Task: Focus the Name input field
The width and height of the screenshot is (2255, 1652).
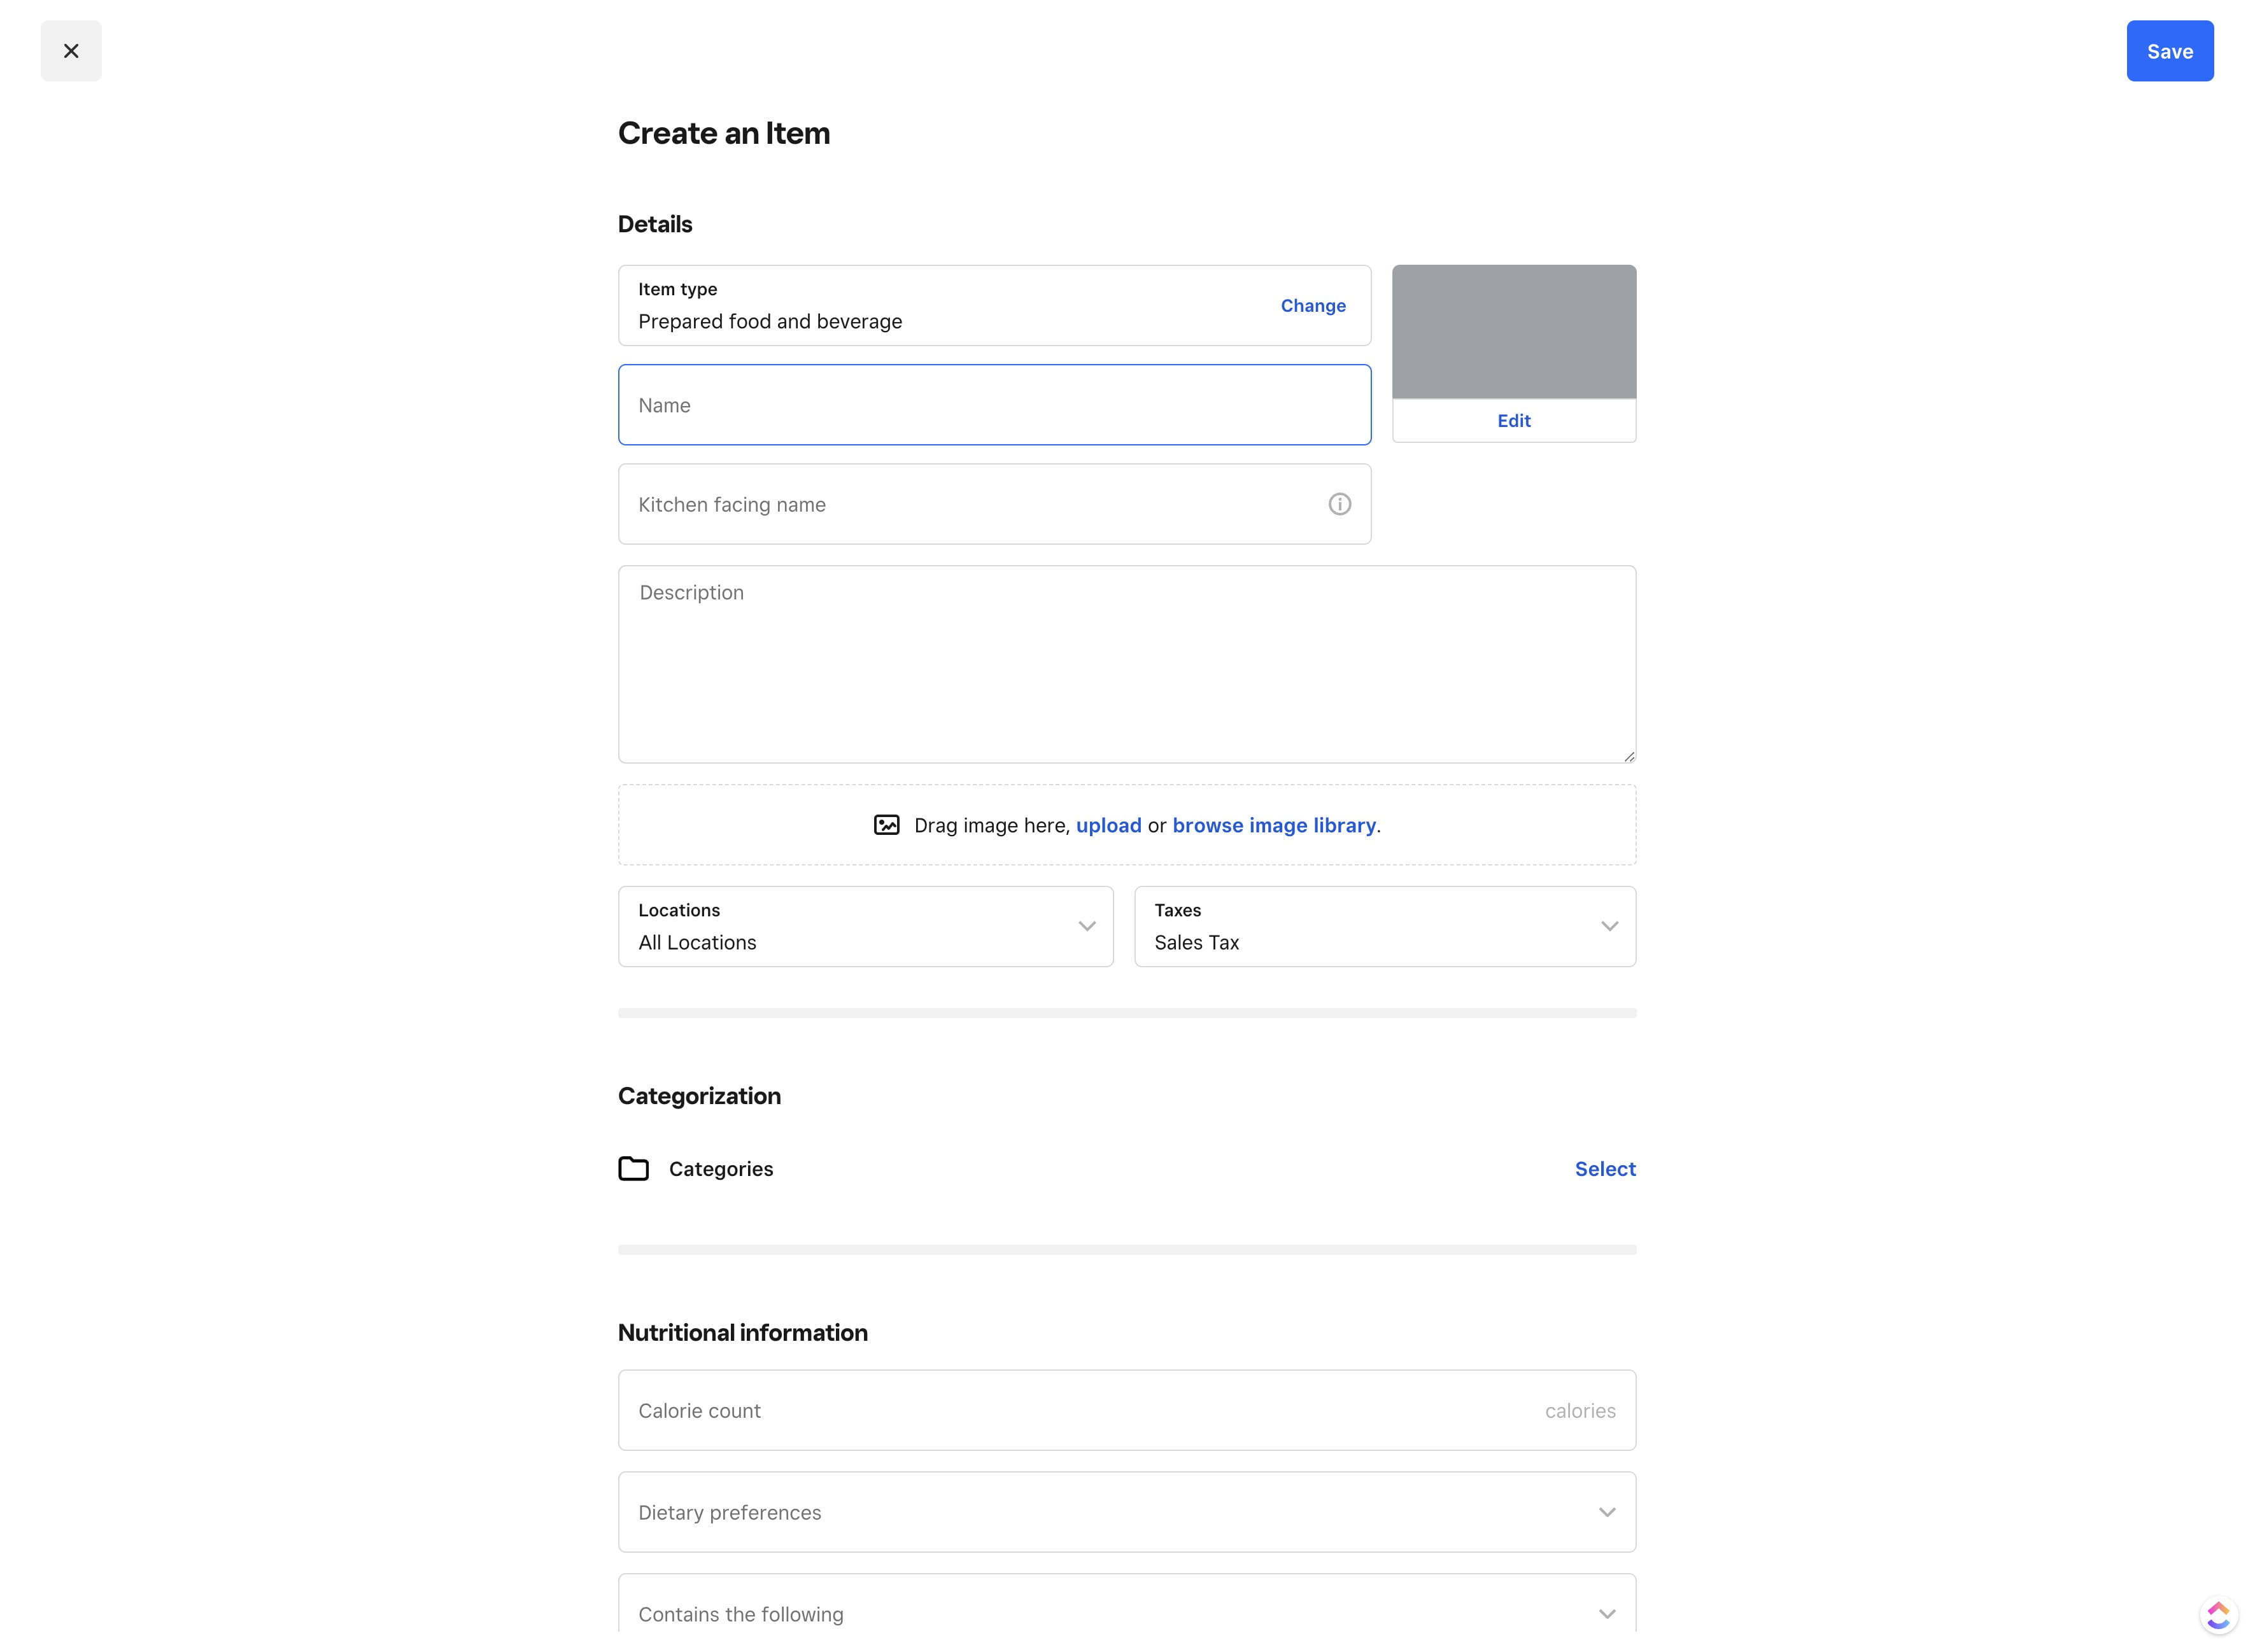Action: tap(993, 405)
